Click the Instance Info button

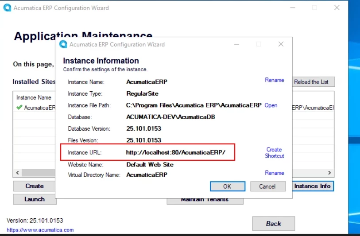(313, 186)
